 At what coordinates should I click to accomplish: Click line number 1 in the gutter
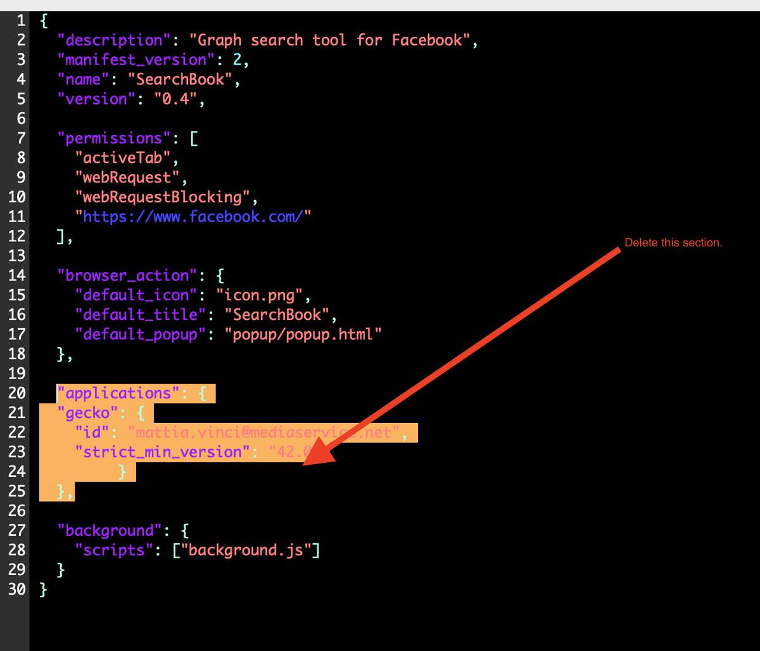(x=21, y=20)
